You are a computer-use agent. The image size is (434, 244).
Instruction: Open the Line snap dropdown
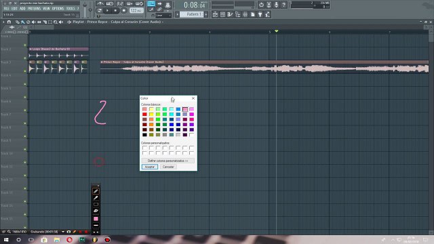tap(163, 15)
